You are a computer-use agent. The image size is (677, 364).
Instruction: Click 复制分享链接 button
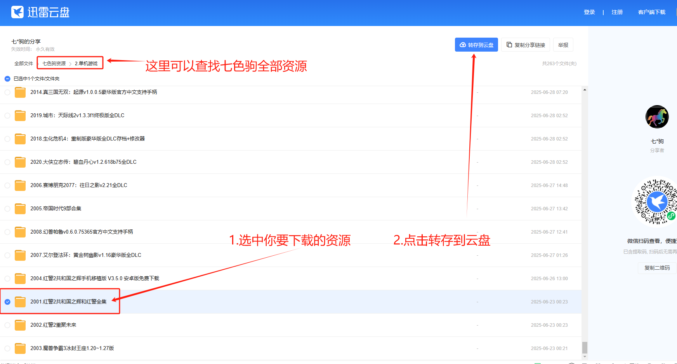[x=526, y=45]
